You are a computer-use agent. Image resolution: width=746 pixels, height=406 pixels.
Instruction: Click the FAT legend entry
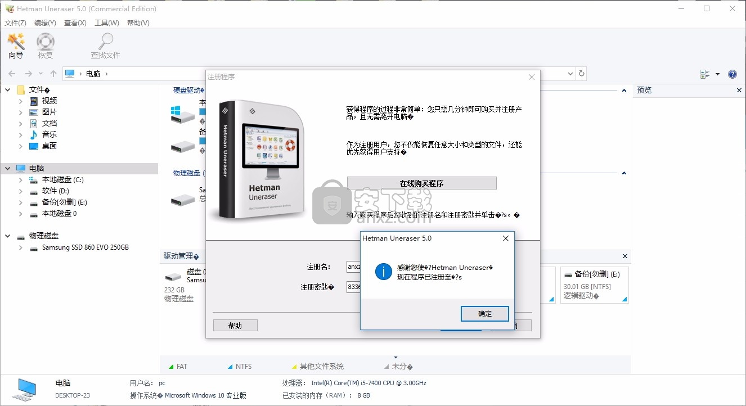(178, 367)
